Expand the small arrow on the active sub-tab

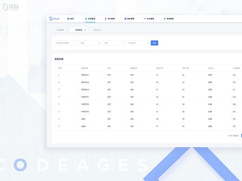tap(85, 30)
